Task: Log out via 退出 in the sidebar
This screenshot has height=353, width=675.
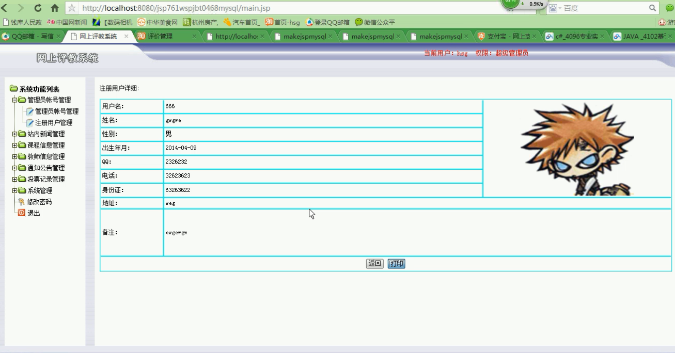Action: (x=34, y=213)
